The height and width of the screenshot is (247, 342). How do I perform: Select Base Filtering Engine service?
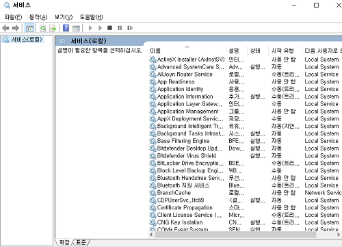tap(183, 141)
